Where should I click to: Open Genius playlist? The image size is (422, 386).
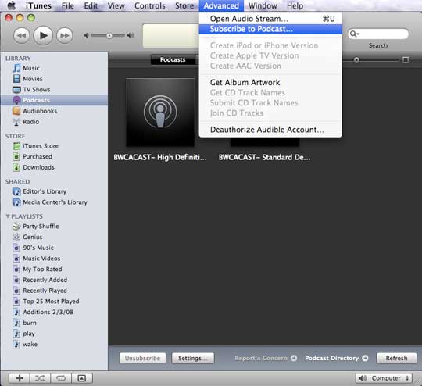point(33,237)
